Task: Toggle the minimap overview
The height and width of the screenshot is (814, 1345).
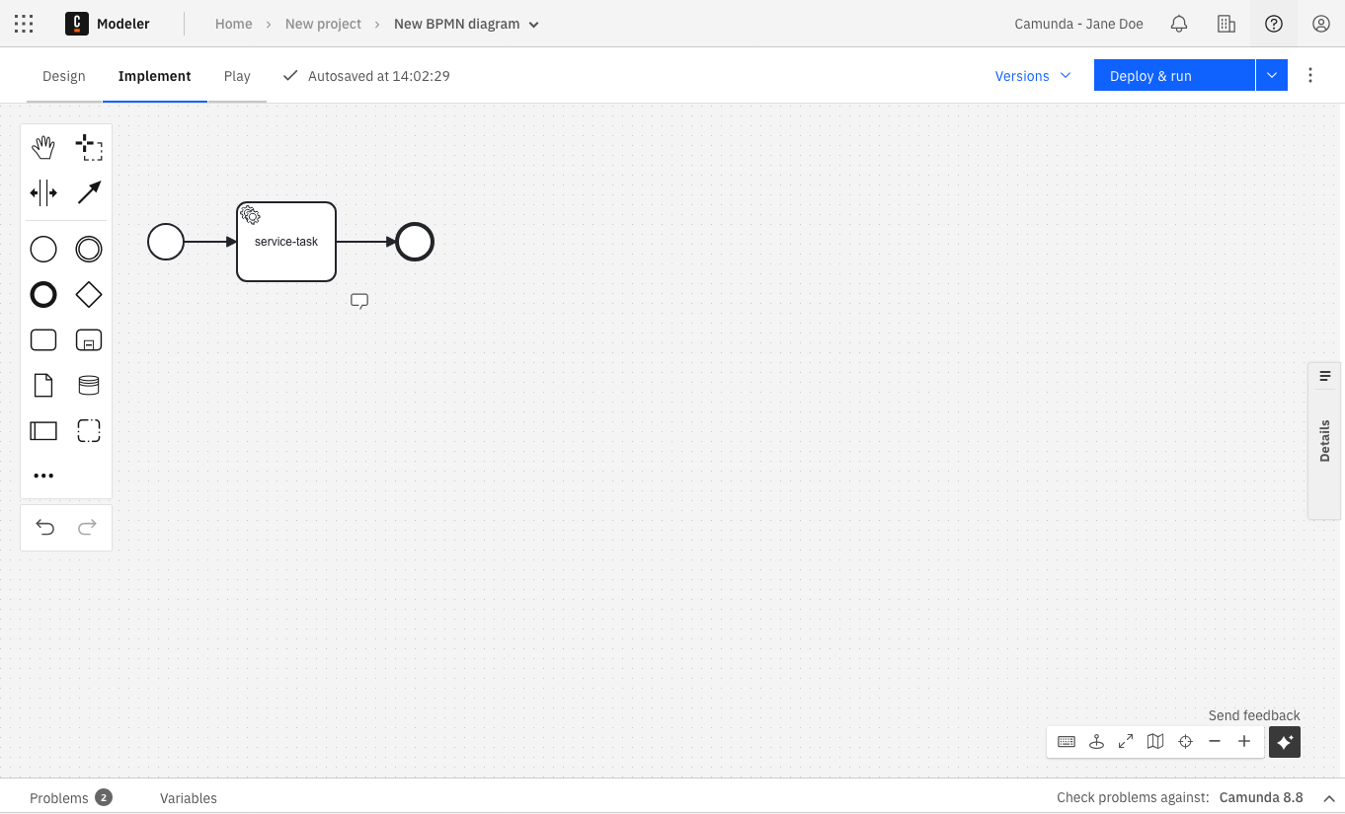Action: tap(1155, 741)
